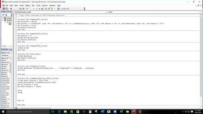Open the Properties Window toolbar icon
This screenshot has height=114, width=203.
[x=49, y=9]
